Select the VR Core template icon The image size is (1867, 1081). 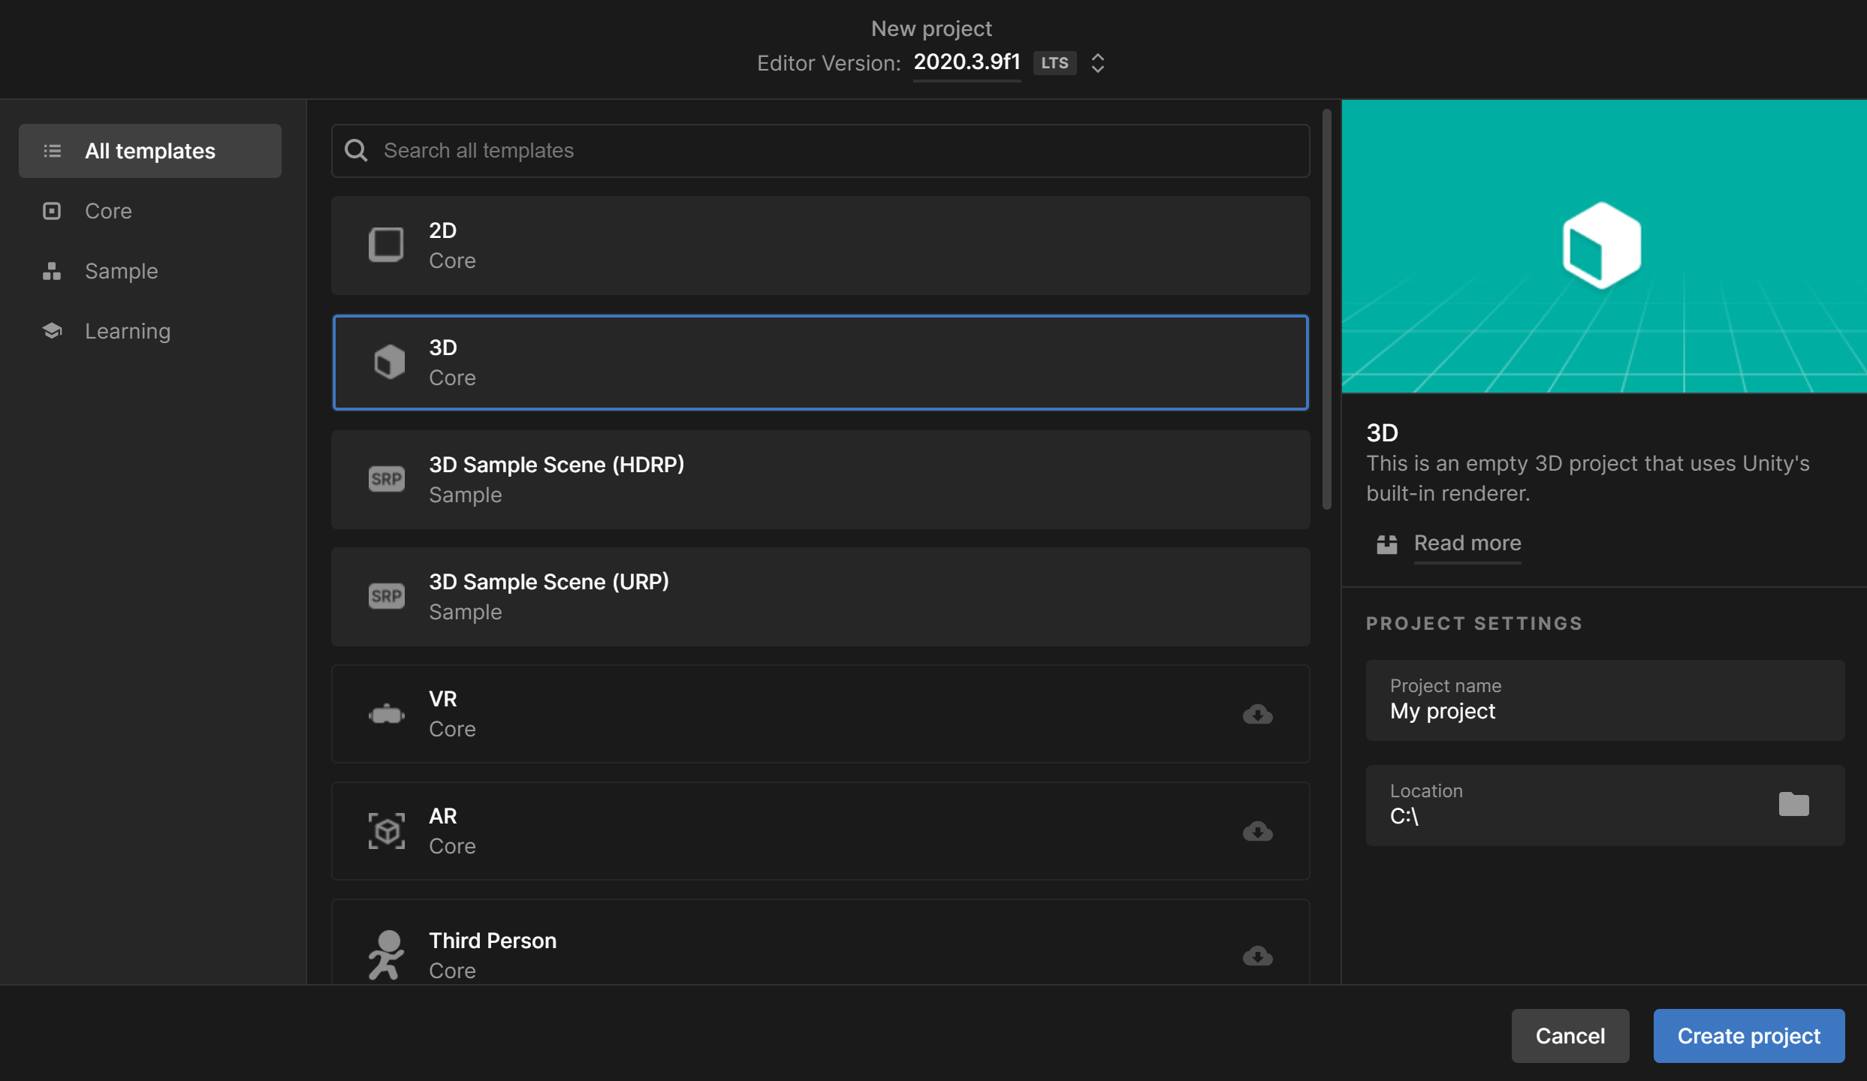[386, 714]
